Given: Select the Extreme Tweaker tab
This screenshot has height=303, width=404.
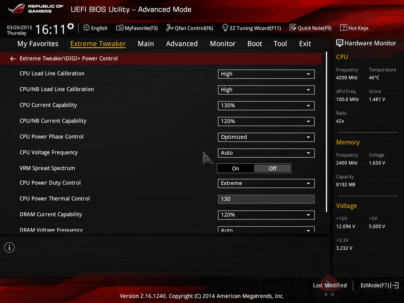Looking at the screenshot, I should coord(98,44).
